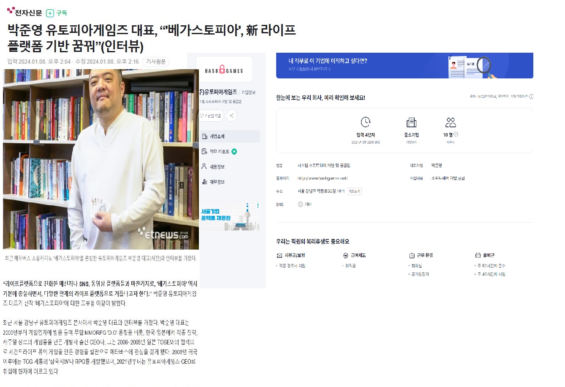Click the 구독 subscribe plus icon
Screen dimensions: 565x387
pyautogui.click(x=50, y=13)
